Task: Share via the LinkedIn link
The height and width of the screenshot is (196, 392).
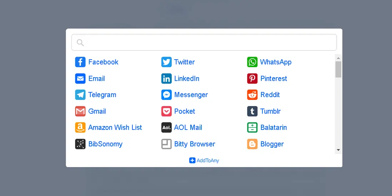Action: click(x=187, y=79)
